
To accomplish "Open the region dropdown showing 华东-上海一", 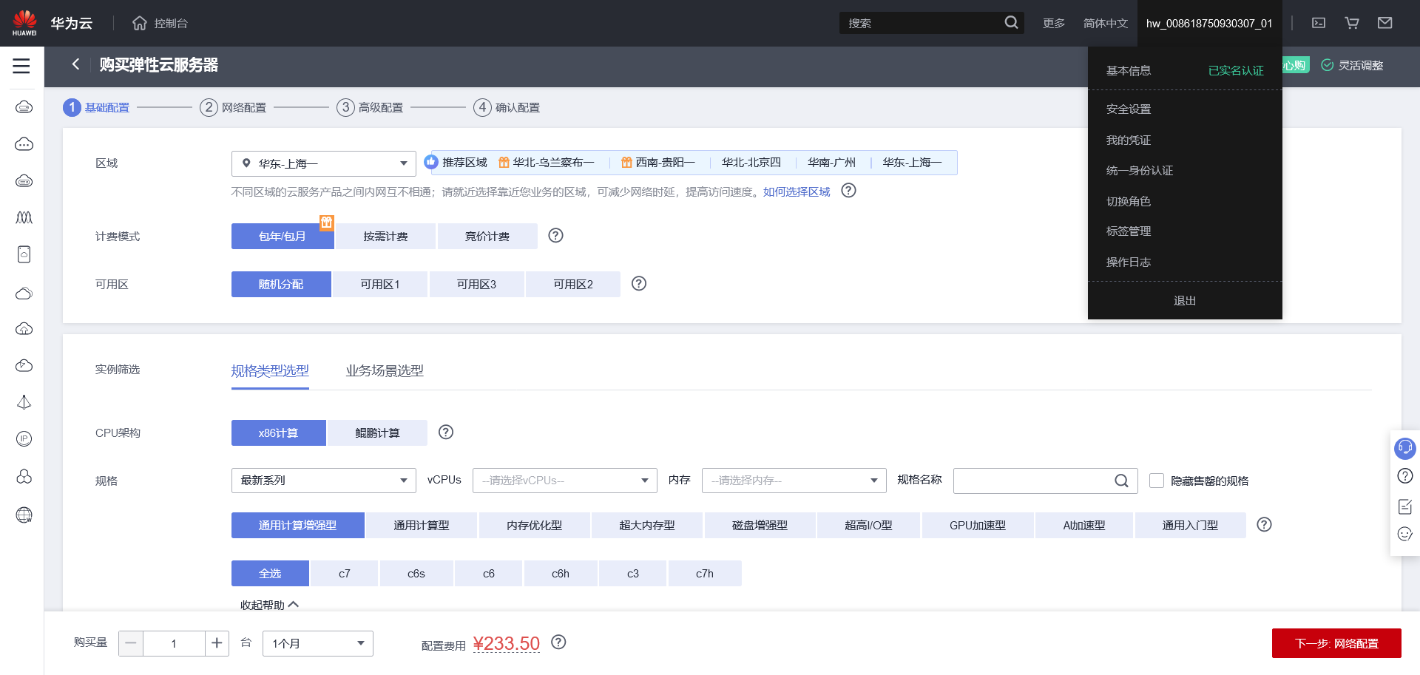I will [x=323, y=163].
